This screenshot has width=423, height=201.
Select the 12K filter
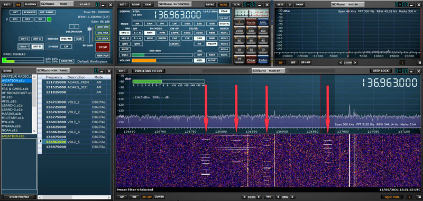(187, 38)
